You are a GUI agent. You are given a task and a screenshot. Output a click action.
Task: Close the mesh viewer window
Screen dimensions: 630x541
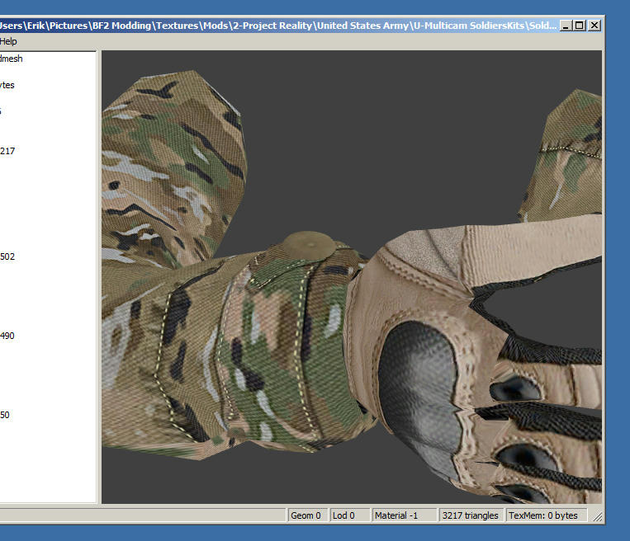tap(594, 26)
